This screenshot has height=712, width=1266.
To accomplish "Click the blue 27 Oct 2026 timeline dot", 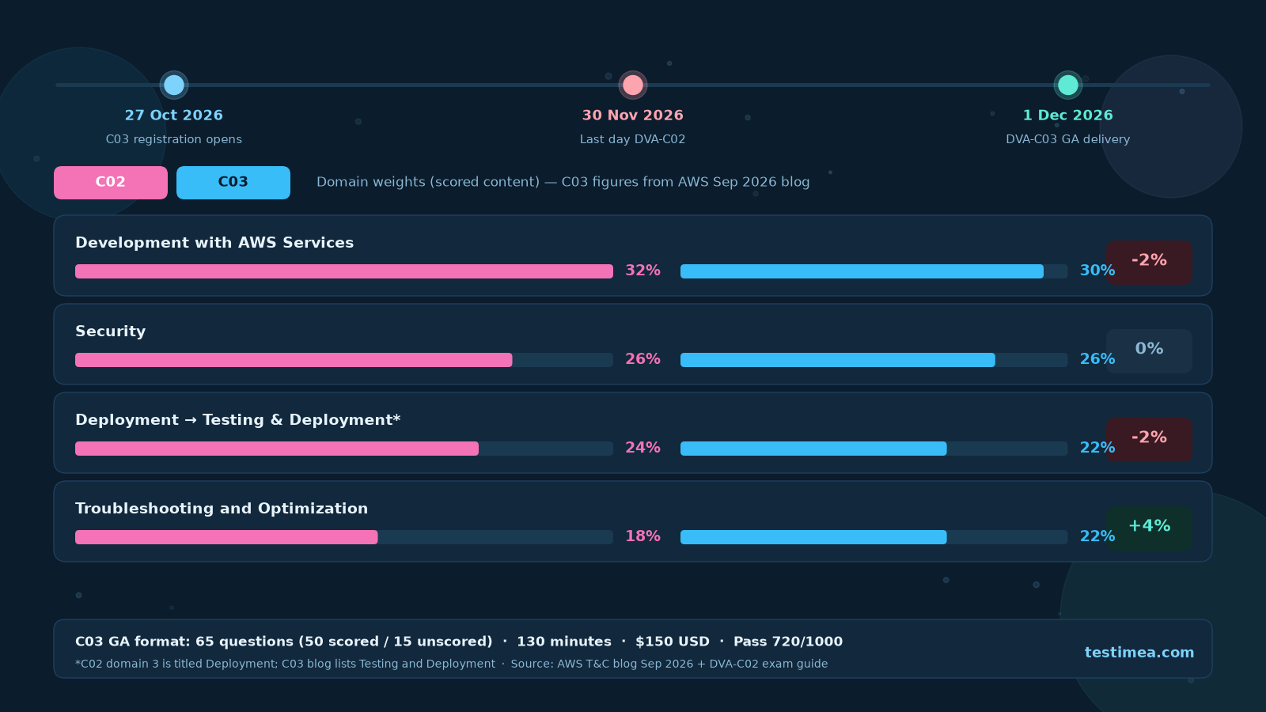I will pyautogui.click(x=174, y=85).
